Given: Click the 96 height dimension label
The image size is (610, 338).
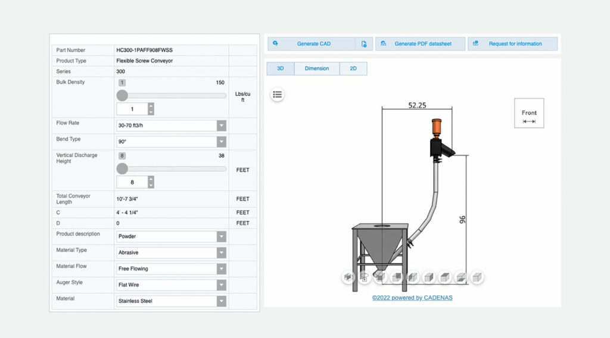Looking at the screenshot, I should coord(462,220).
